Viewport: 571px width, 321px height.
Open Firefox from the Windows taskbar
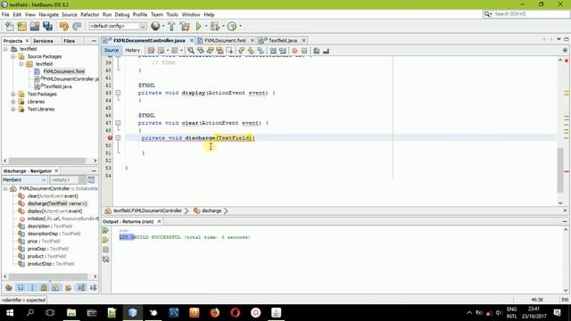coord(215,313)
